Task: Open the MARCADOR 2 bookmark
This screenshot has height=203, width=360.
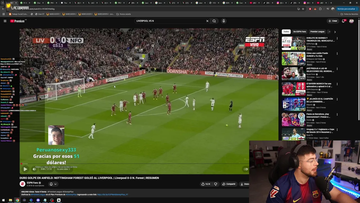Action: pos(69,14)
